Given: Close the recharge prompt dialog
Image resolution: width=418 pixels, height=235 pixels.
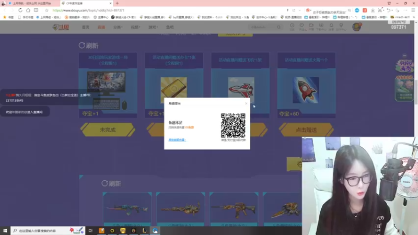Looking at the screenshot, I should [x=246, y=103].
